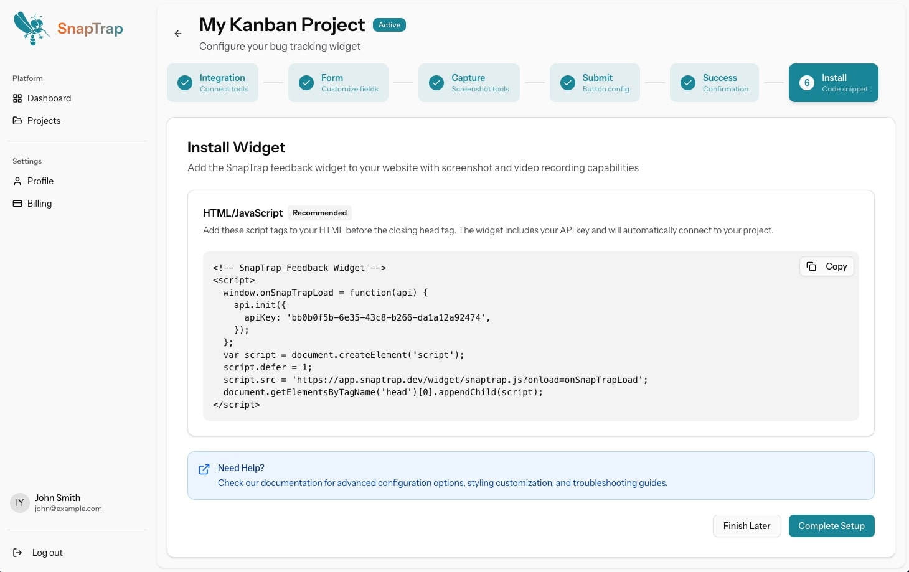
Task: Click the external link icon in Need Help
Action: (204, 469)
